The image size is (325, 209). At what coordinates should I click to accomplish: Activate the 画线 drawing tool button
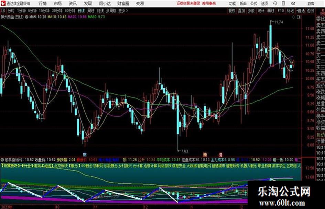271,11
